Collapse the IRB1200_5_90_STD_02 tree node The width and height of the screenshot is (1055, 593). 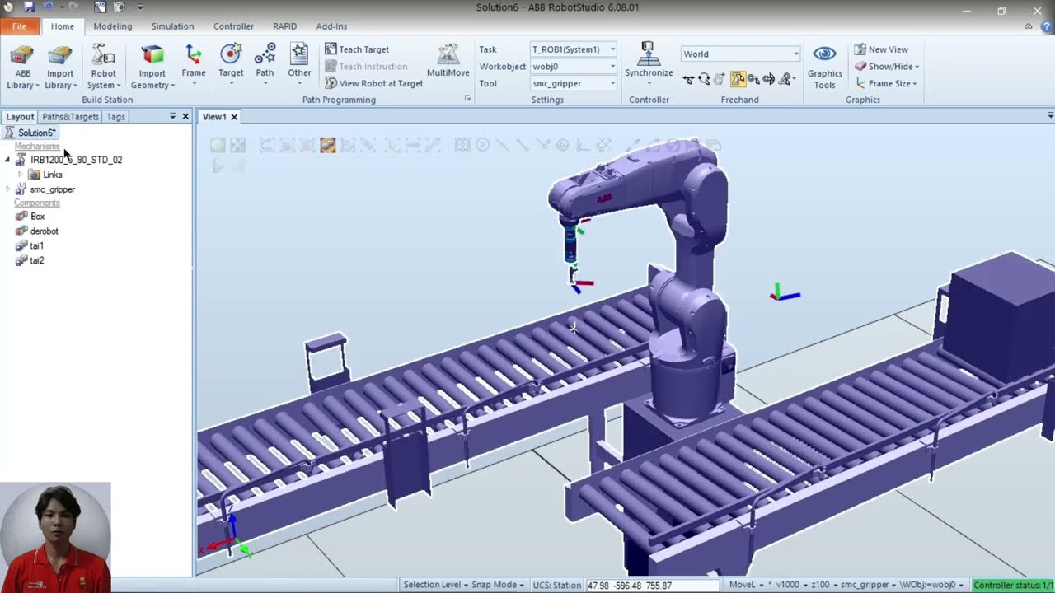(x=7, y=160)
